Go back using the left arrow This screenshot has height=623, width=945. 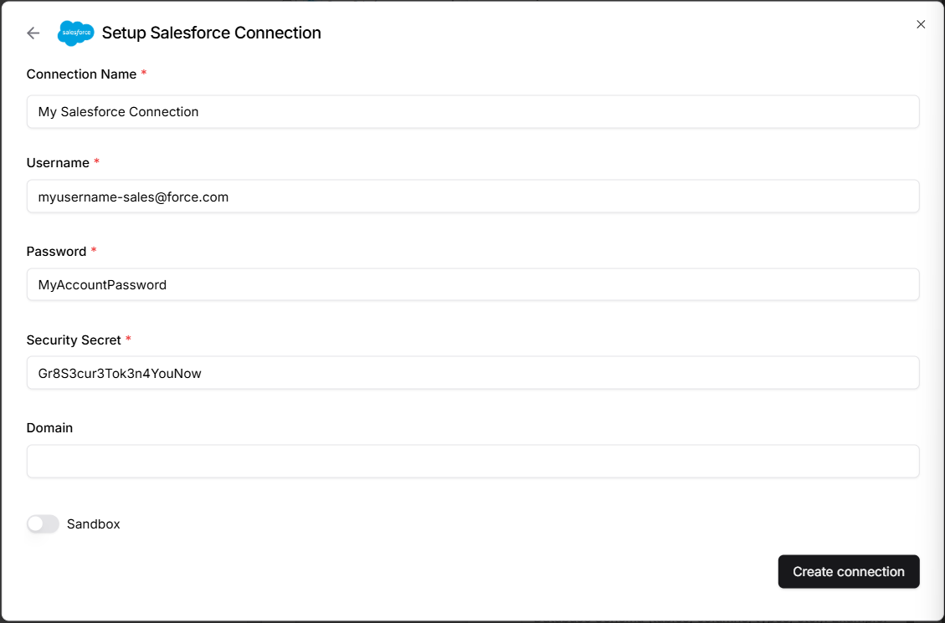tap(33, 33)
